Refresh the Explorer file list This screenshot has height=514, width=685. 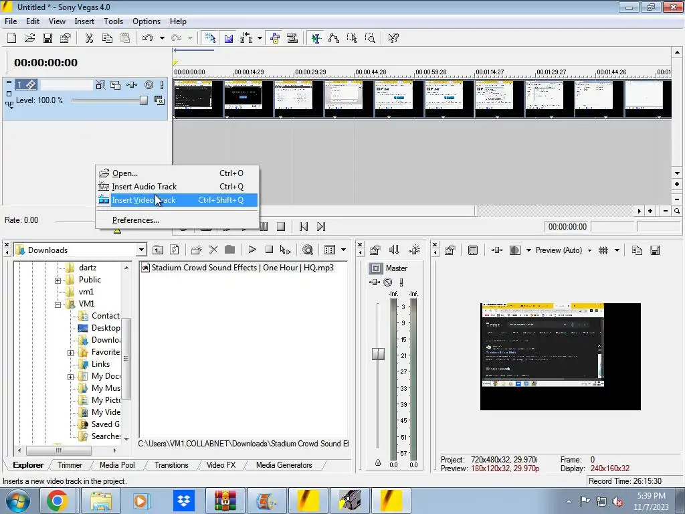pos(175,250)
